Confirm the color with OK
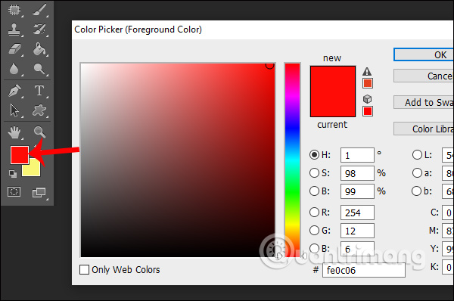 click(424, 54)
